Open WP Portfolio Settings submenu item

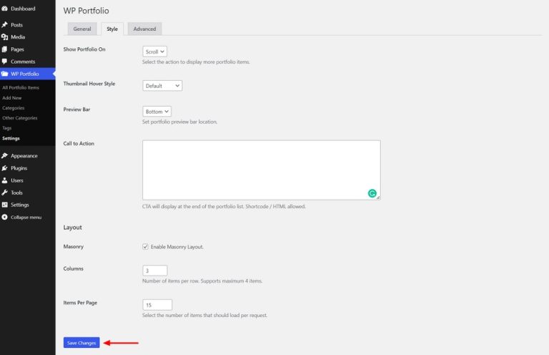pos(11,138)
